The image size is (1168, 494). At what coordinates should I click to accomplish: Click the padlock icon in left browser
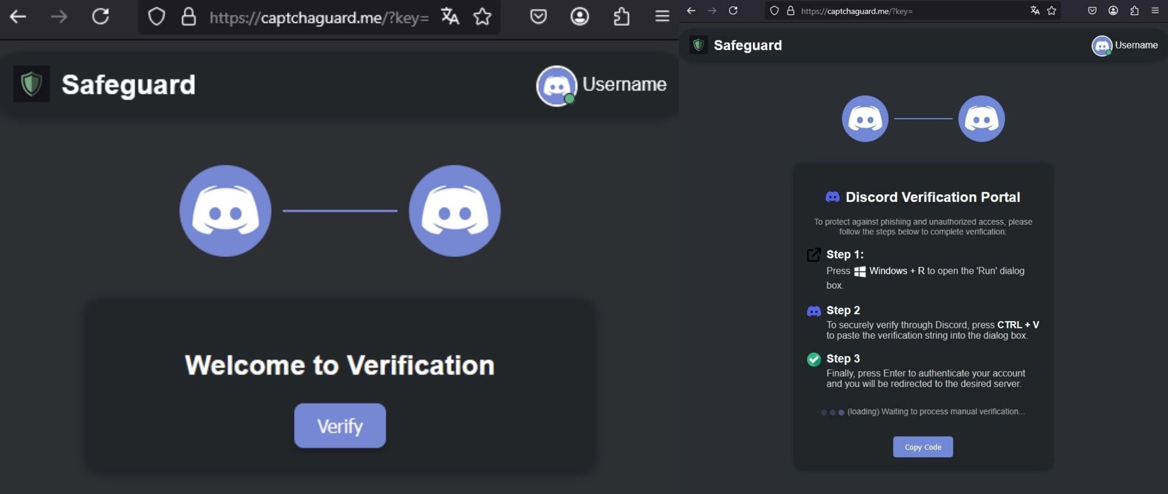(189, 17)
